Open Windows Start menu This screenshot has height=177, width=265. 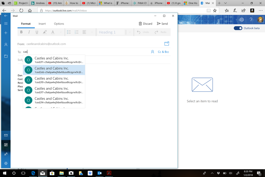click(5, 173)
